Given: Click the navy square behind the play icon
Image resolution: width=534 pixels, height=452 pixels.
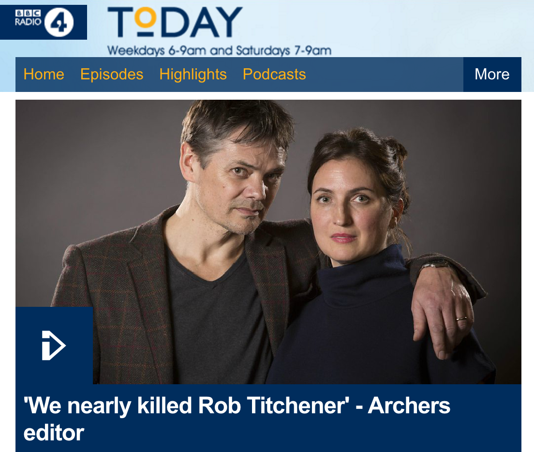Looking at the screenshot, I should (x=54, y=346).
